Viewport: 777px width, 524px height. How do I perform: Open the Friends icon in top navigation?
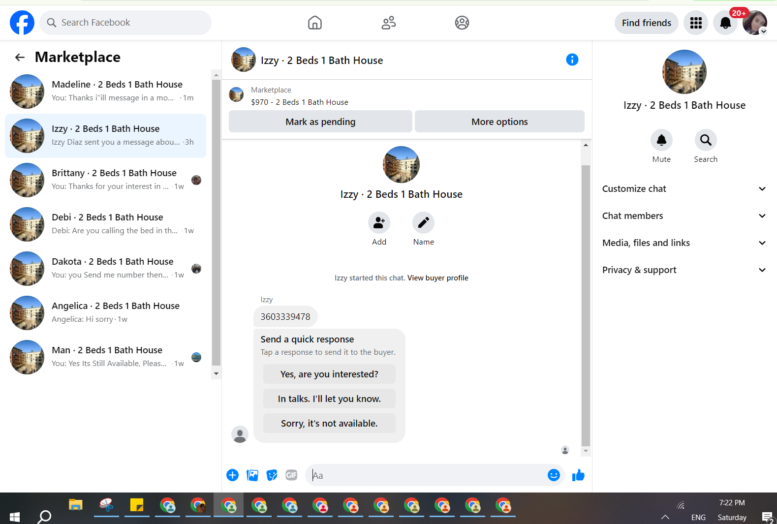click(x=389, y=23)
